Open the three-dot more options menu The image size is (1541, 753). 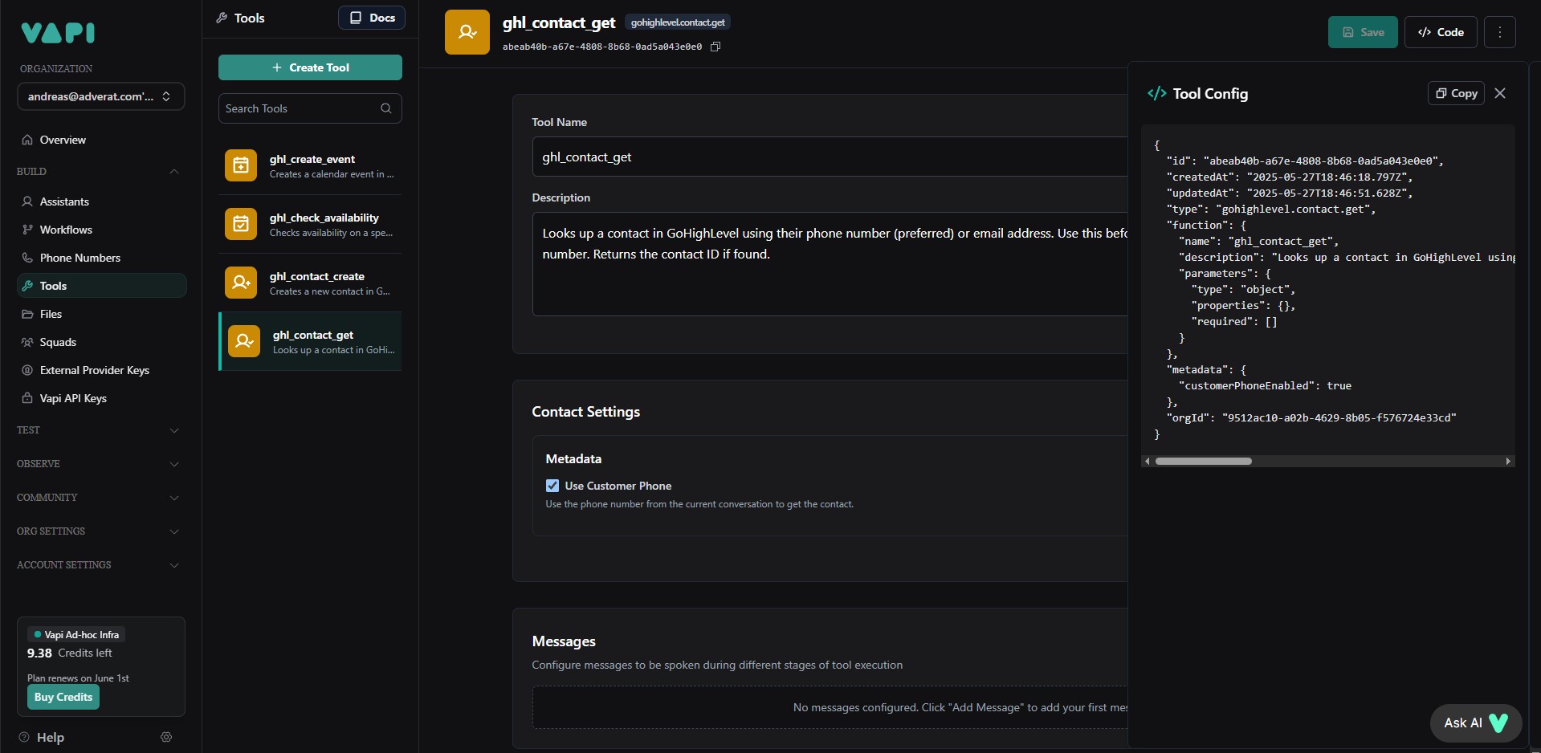click(1499, 32)
